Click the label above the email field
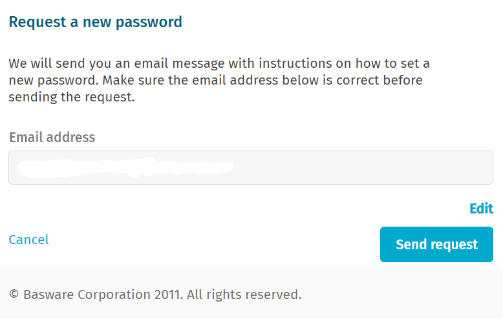 click(52, 138)
